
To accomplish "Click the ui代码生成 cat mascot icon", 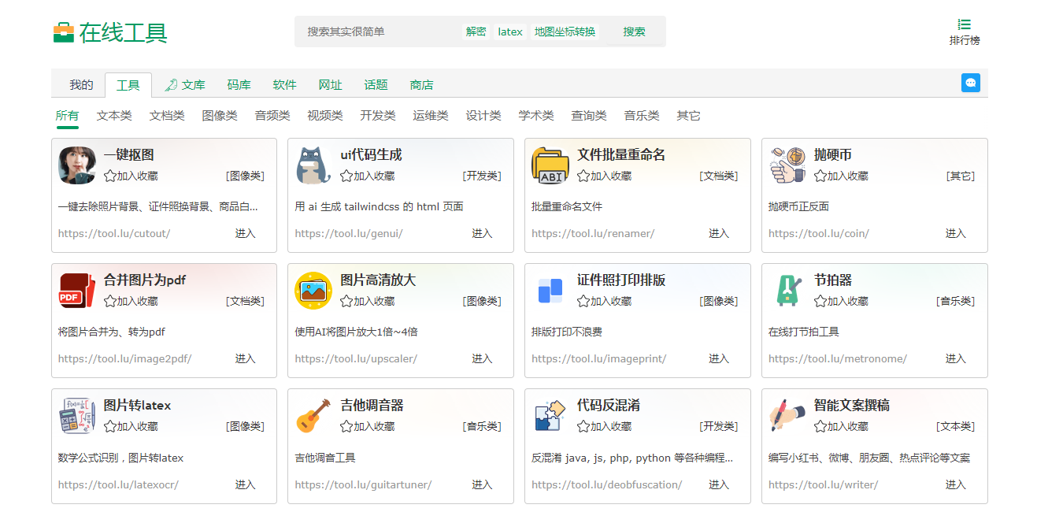I will tap(313, 161).
